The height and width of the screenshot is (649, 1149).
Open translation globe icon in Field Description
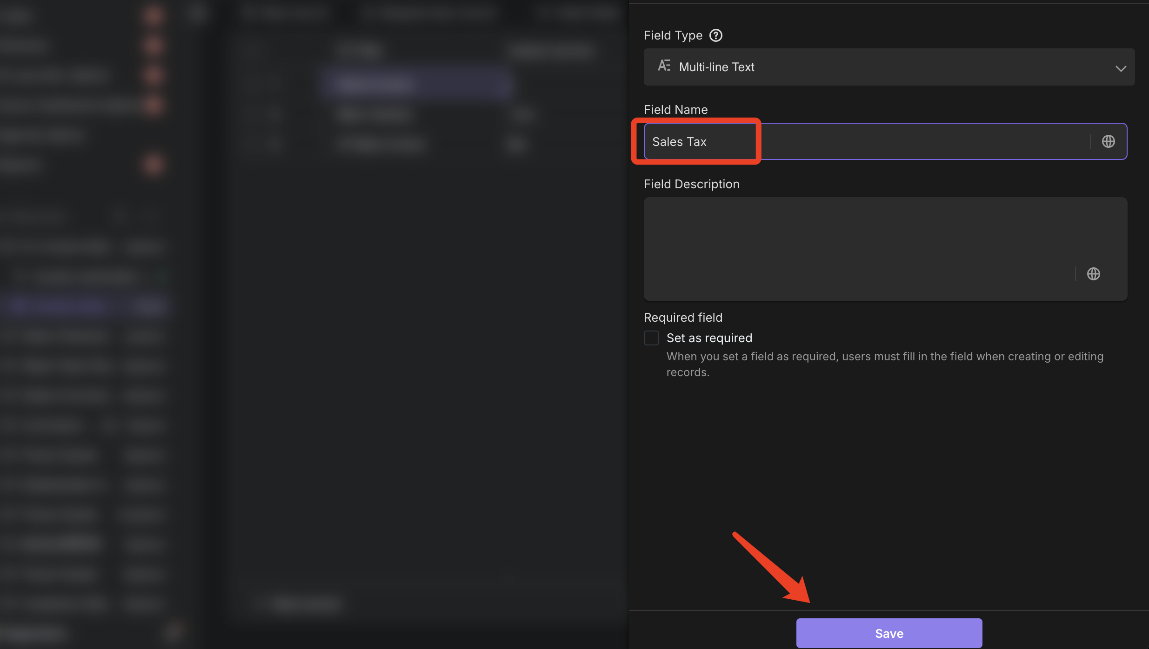coord(1093,274)
